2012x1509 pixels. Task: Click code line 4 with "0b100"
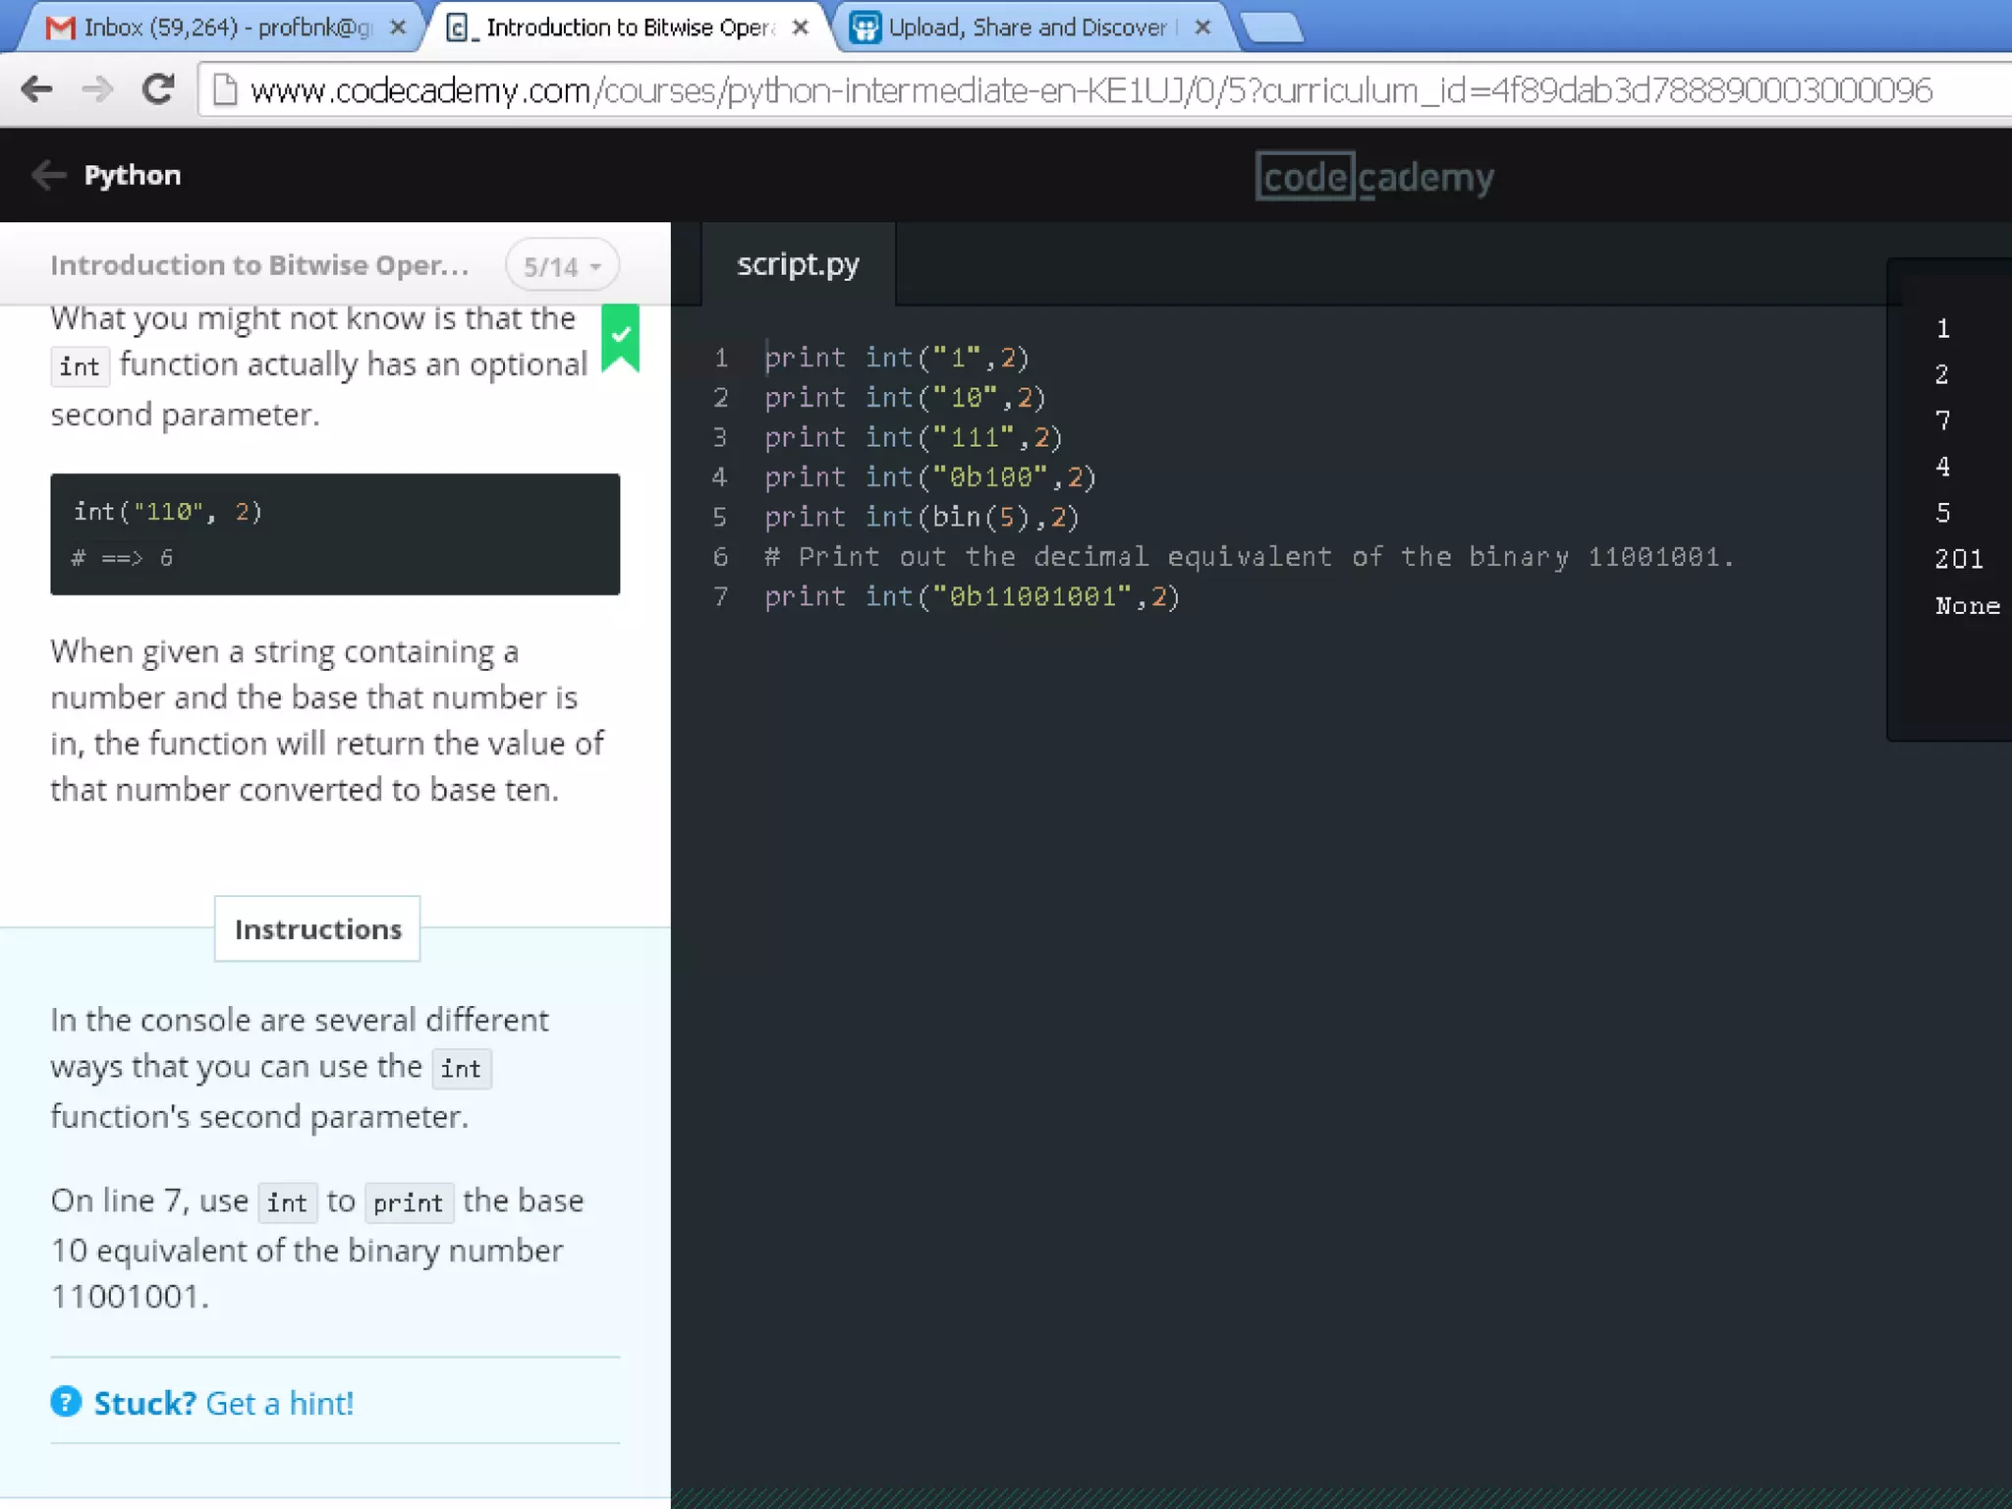point(929,477)
